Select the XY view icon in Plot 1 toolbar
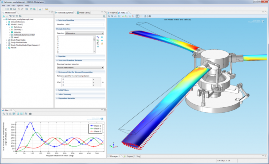The width and height of the screenshot is (269, 164). (126, 16)
